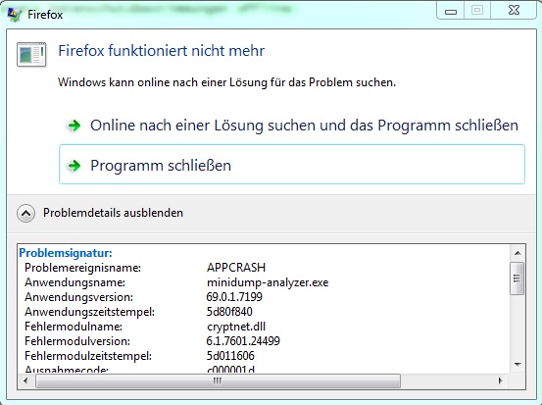Choose 'Online nach einer Lösung suchen und das Programm schließen'
542x405 pixels.
(292, 126)
